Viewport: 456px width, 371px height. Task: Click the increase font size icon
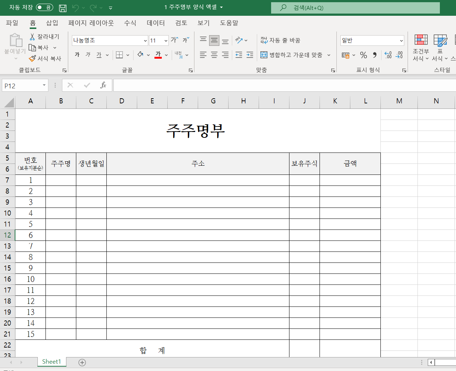tap(175, 40)
